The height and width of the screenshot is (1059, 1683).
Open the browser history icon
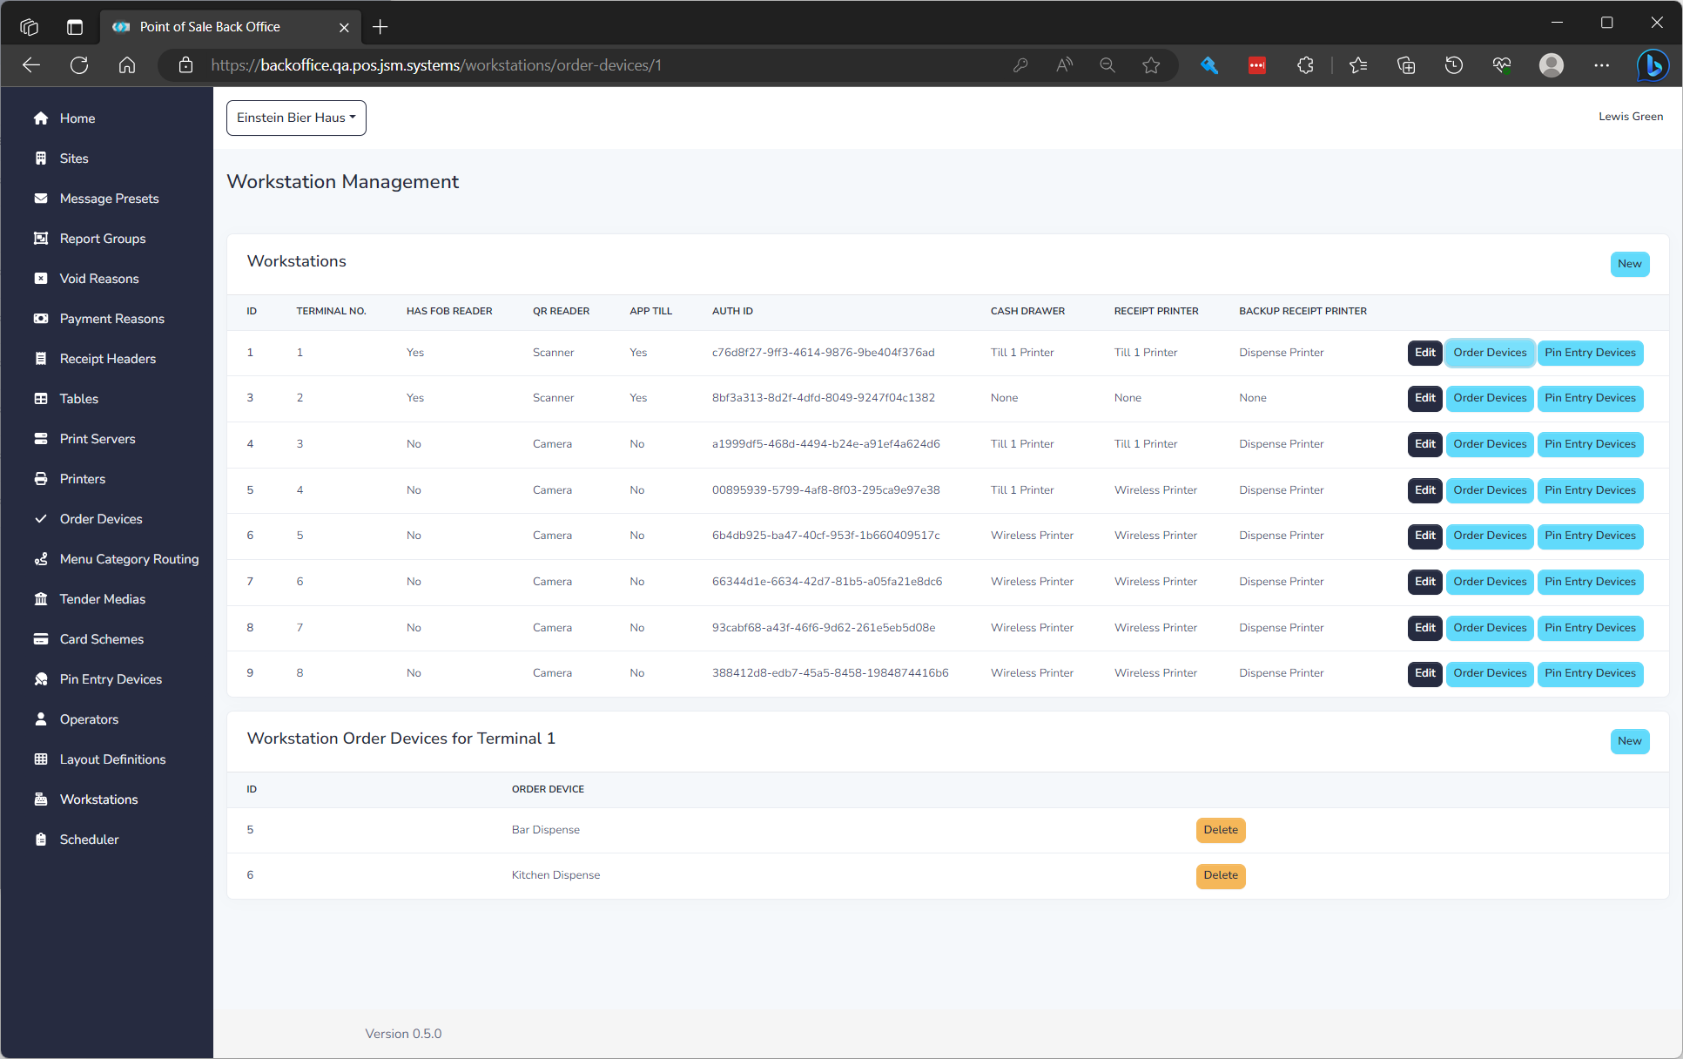click(1454, 65)
